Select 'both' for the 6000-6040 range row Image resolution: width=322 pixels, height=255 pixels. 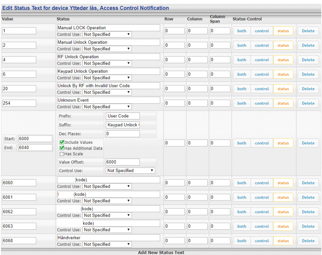point(242,143)
